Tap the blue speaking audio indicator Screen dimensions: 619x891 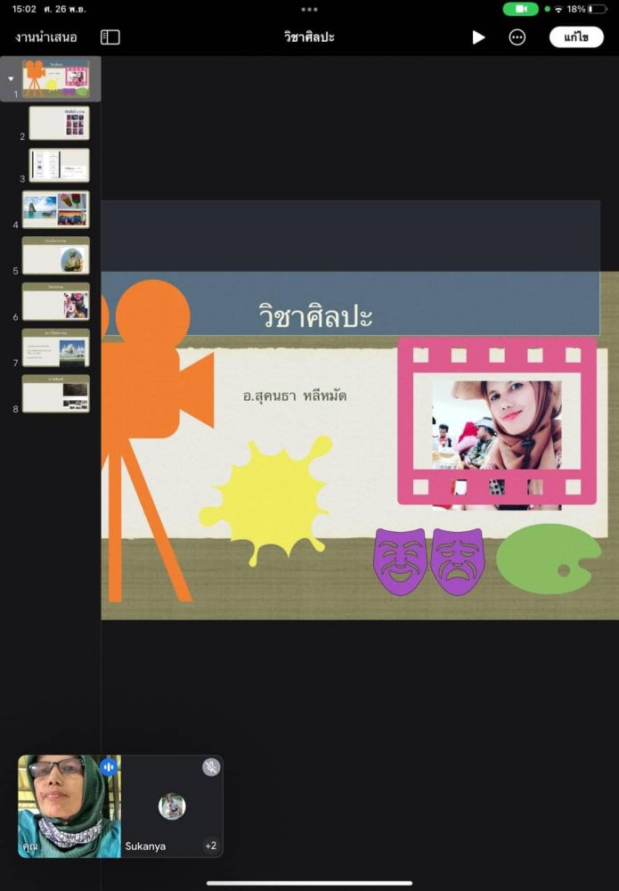(109, 766)
